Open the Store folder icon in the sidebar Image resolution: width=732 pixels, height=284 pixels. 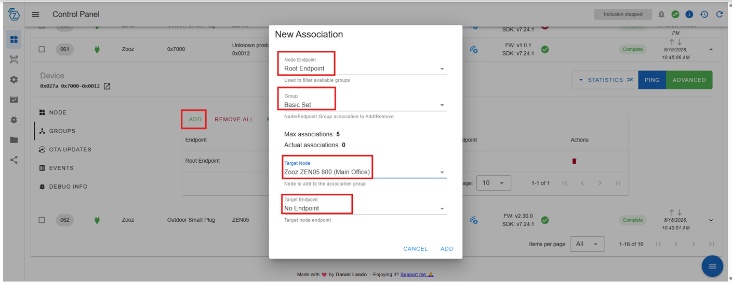point(14,140)
